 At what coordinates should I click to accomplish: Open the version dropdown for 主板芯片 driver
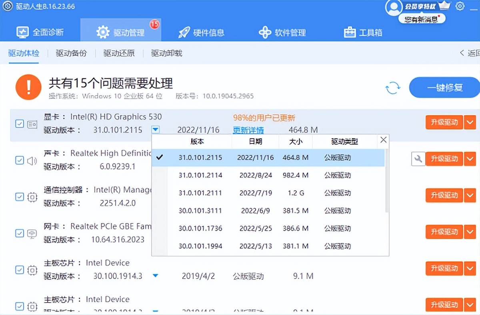pyautogui.click(x=156, y=275)
